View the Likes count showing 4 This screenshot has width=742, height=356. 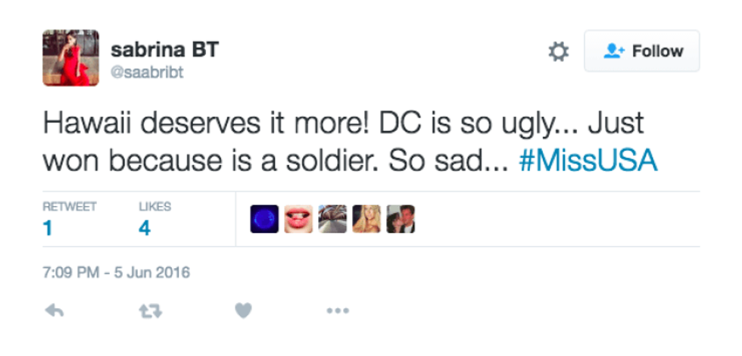coord(145,228)
